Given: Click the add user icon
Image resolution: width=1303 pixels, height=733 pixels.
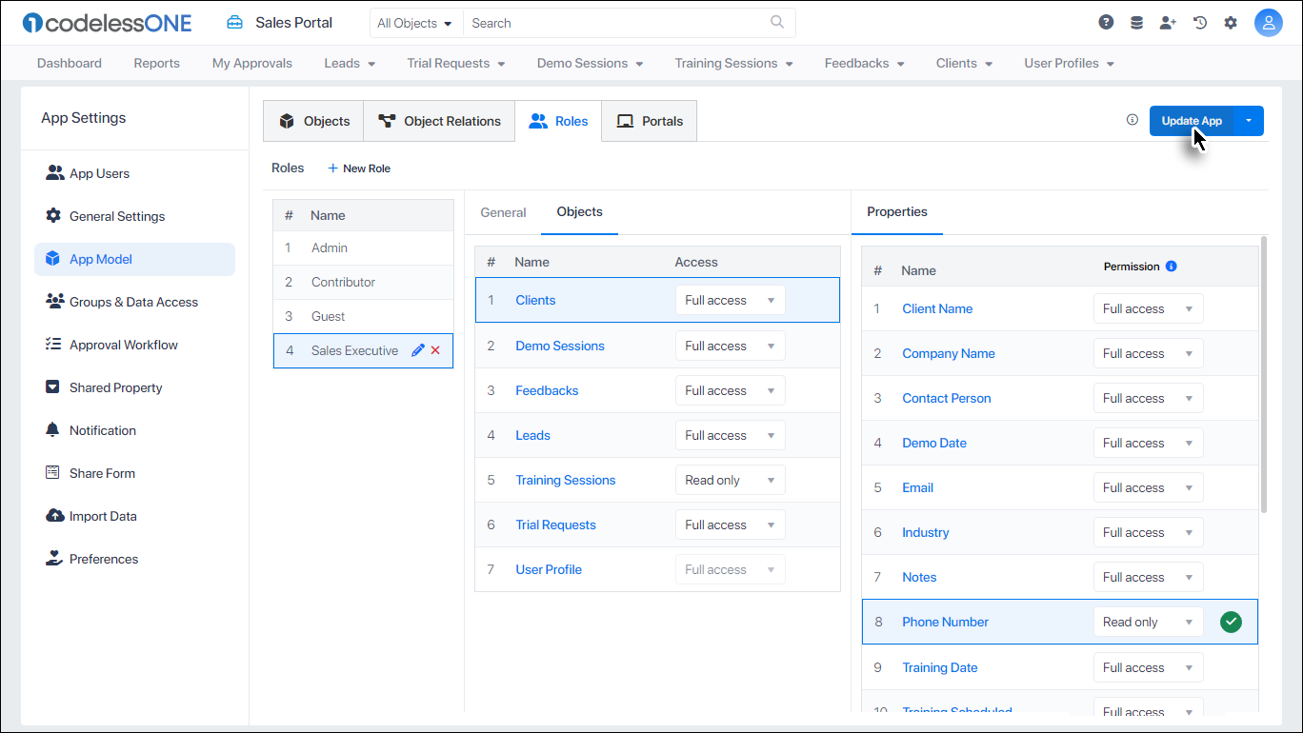Looking at the screenshot, I should [1168, 23].
